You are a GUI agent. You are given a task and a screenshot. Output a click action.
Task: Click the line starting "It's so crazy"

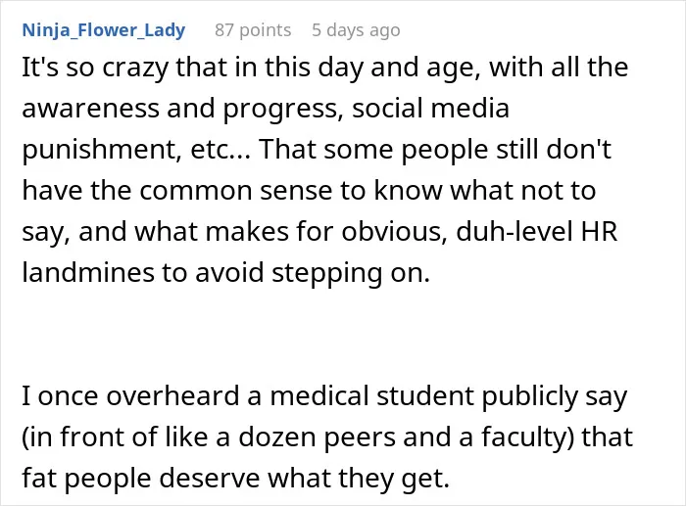coord(325,69)
